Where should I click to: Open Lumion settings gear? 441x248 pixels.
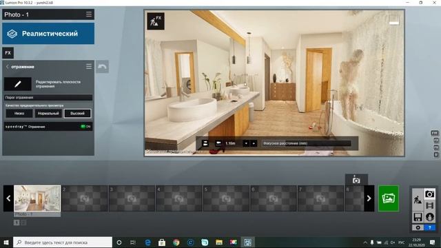tap(418, 227)
